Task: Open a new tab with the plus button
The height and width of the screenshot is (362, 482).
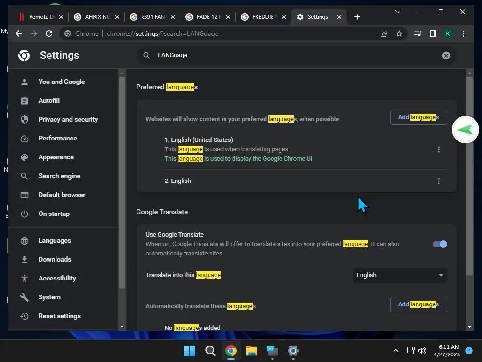Action: pyautogui.click(x=357, y=17)
